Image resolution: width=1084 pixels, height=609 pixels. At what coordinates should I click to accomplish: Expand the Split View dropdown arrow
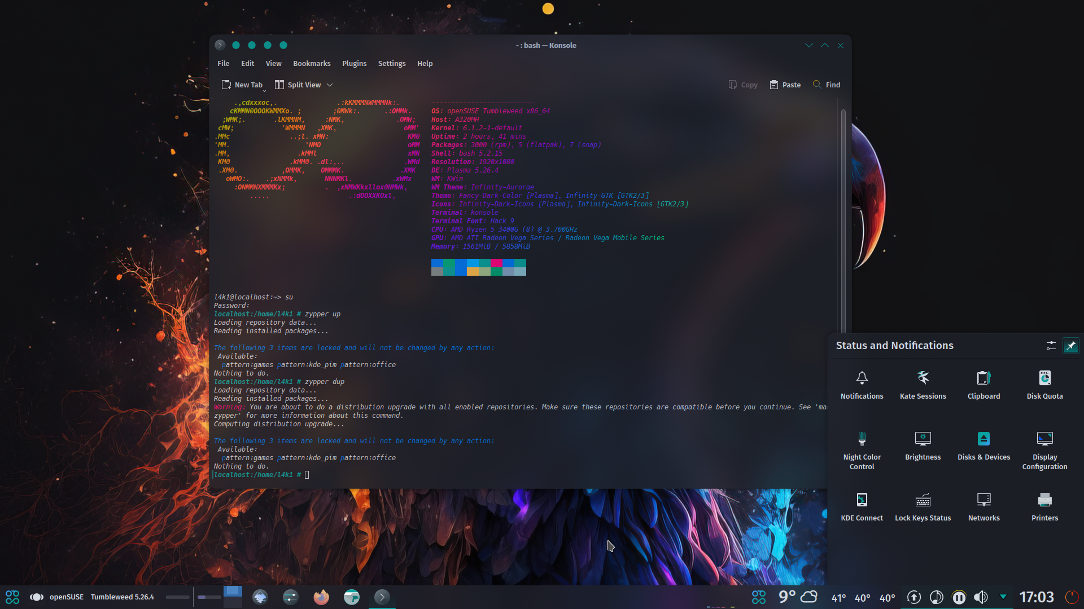point(330,85)
